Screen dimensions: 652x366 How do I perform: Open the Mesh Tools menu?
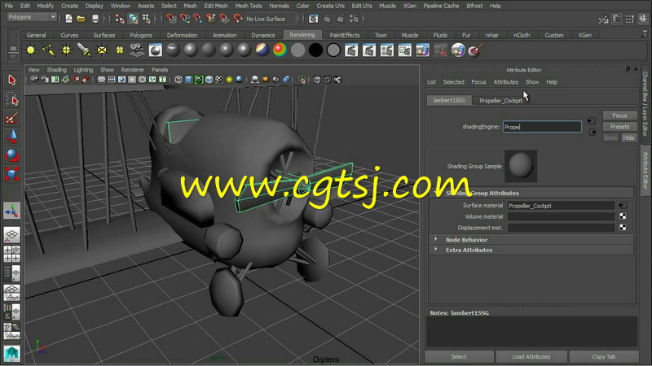pyautogui.click(x=249, y=6)
